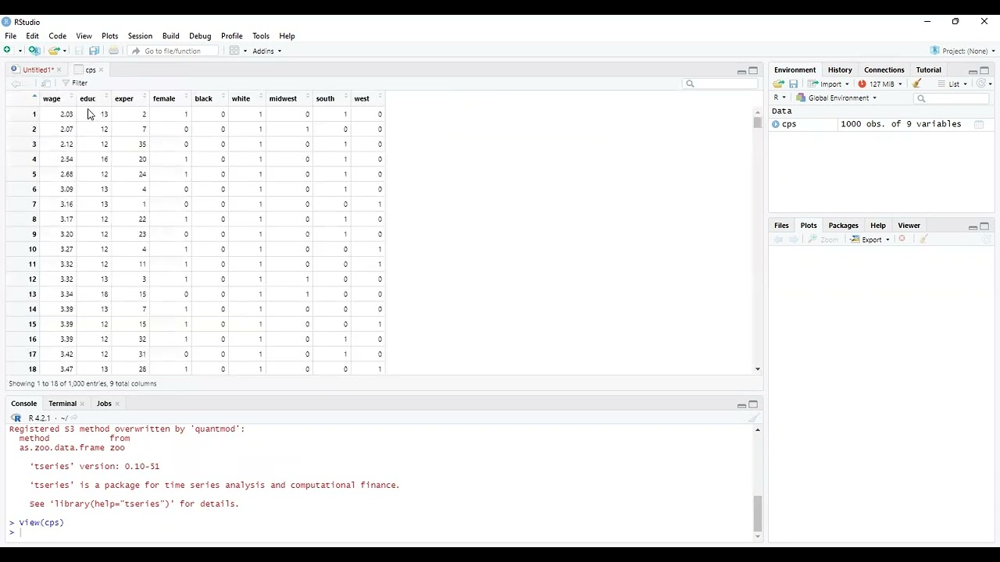
Task: Open the List view dropdown
Action: [x=954, y=84]
